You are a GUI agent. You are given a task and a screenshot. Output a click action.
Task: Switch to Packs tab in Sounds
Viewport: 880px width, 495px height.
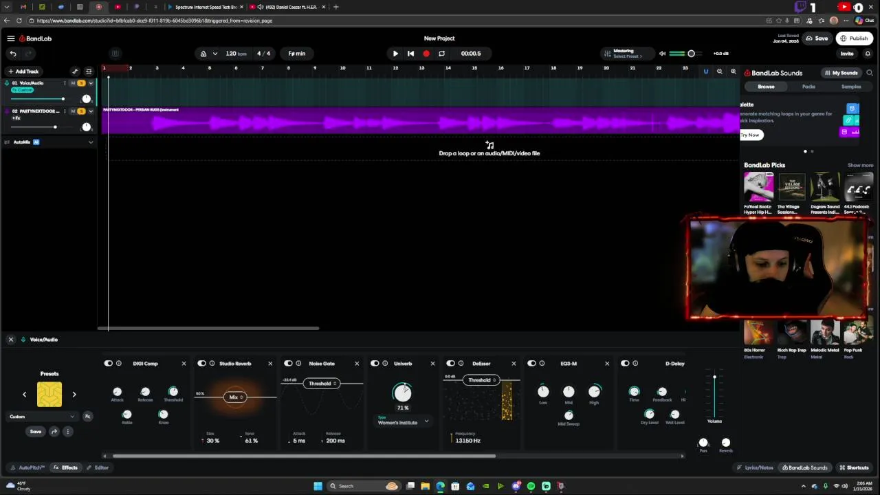(x=808, y=87)
